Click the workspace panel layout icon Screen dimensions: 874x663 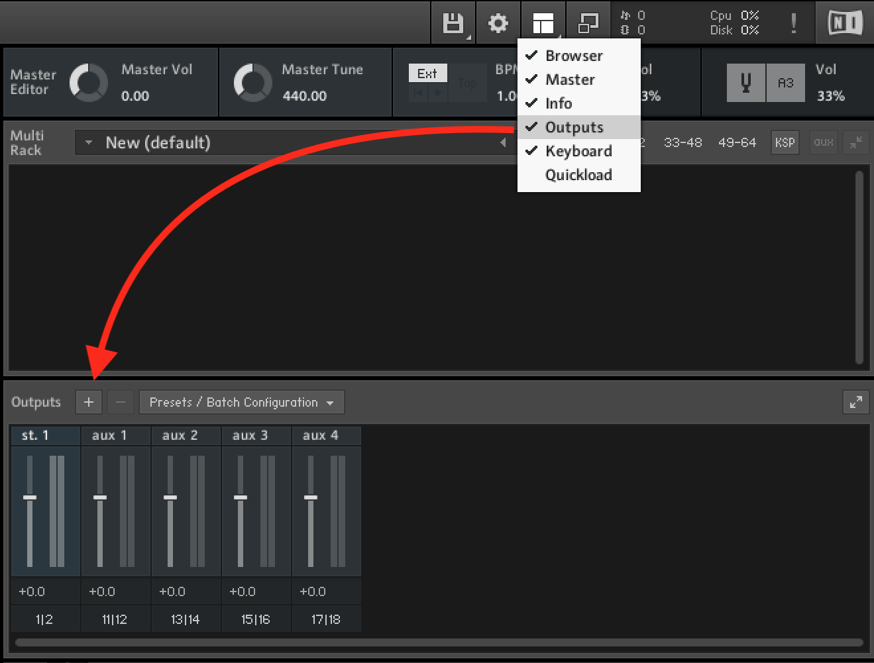click(x=543, y=22)
